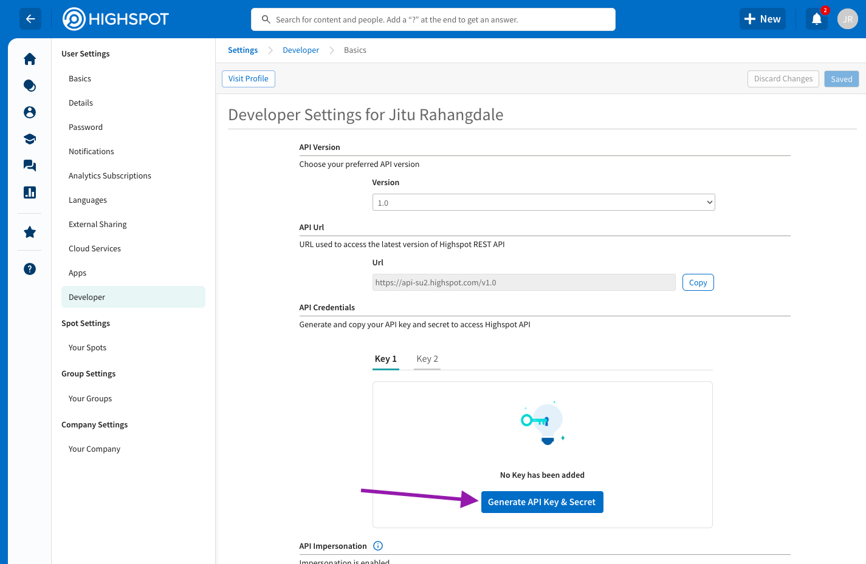Open the Training graduation cap icon
866x564 pixels.
pos(30,139)
